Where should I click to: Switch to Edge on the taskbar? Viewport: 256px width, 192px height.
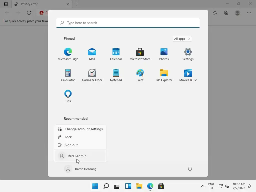150,186
